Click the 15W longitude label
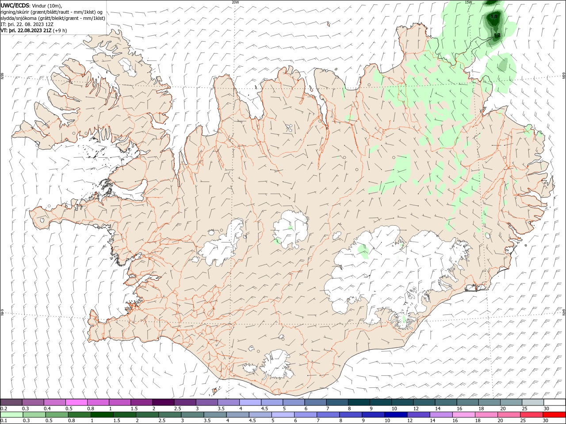The width and height of the screenshot is (566, 424). 468,2
